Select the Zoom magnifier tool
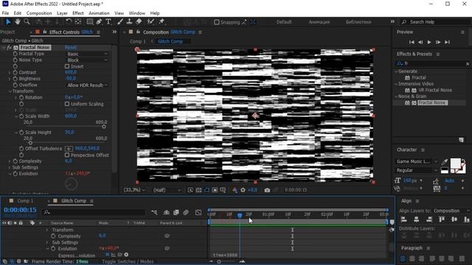 coord(27,21)
